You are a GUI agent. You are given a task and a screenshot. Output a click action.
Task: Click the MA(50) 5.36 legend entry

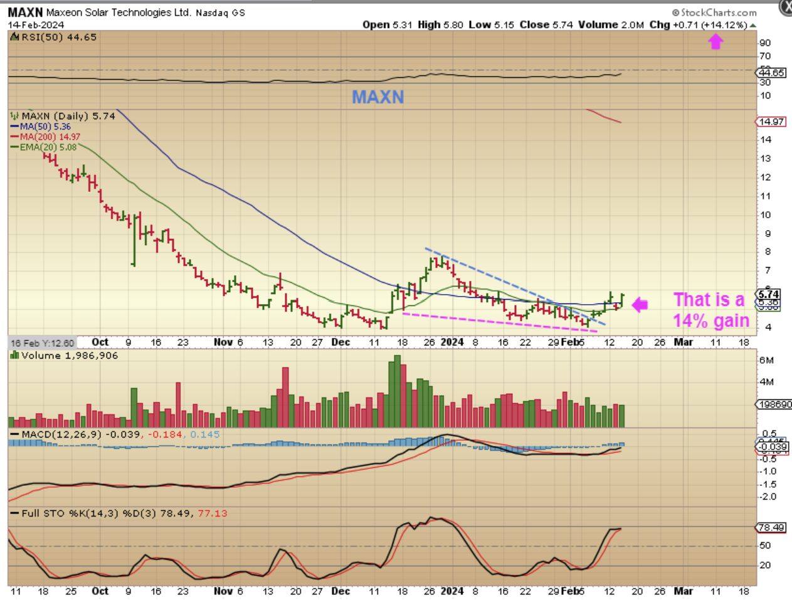point(41,127)
